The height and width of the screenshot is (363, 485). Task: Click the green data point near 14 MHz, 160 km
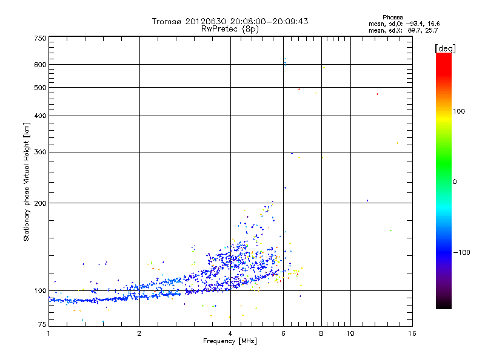point(390,231)
